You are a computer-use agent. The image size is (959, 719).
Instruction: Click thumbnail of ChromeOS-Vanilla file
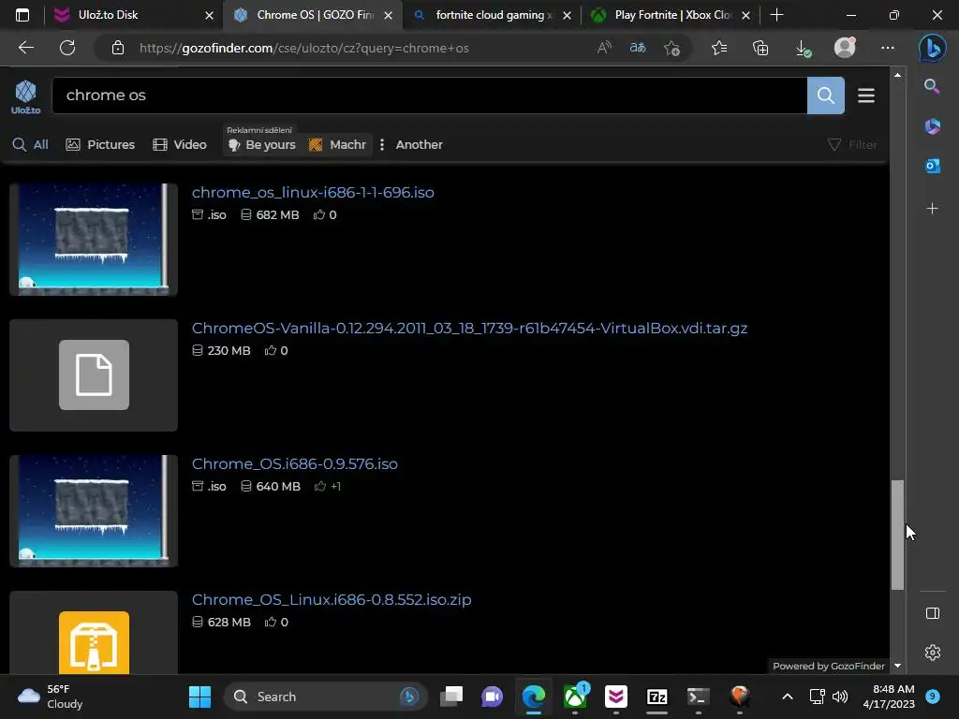click(x=94, y=375)
